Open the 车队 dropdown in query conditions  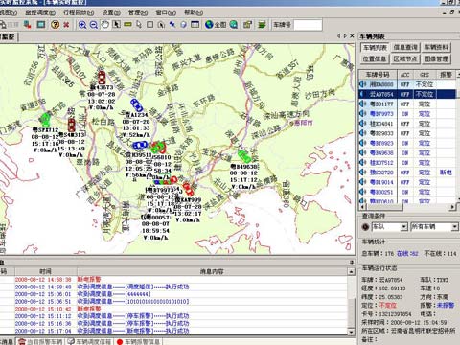(404, 227)
